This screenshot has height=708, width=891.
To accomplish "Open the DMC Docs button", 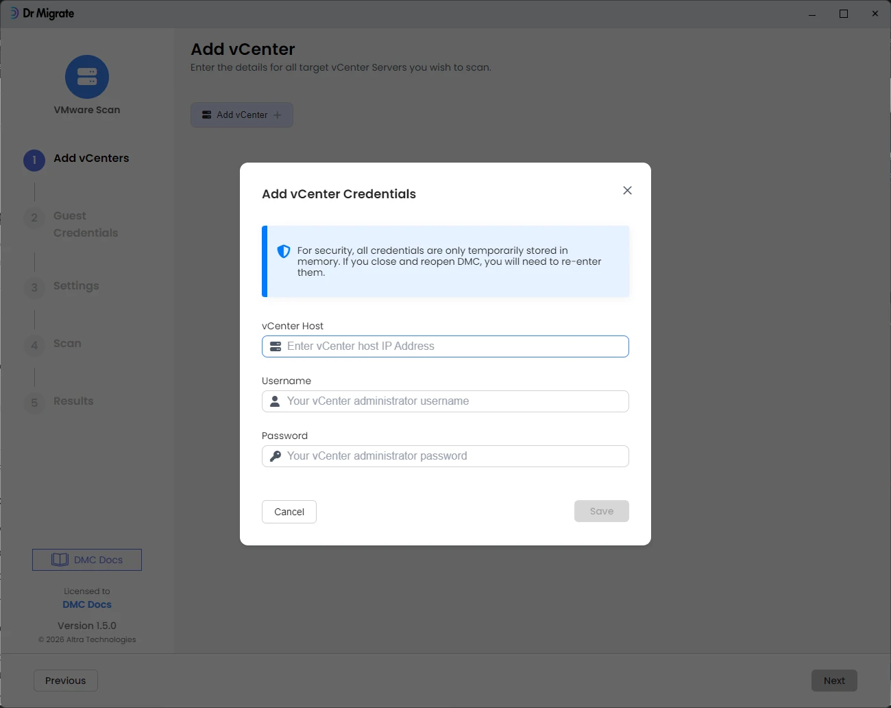I will (x=87, y=560).
